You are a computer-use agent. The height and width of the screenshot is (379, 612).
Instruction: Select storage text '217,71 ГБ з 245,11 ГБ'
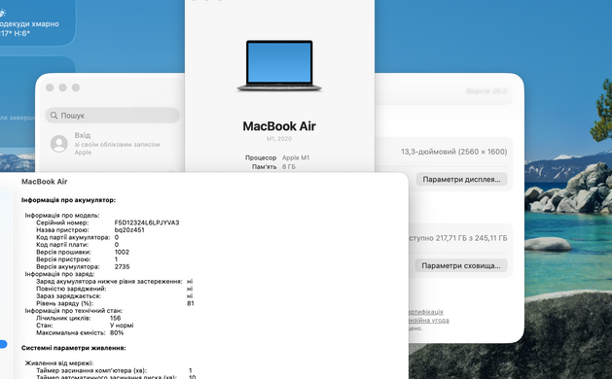472,238
